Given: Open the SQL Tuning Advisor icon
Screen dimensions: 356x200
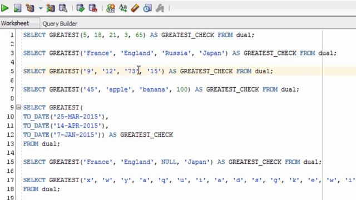Looking at the screenshot, I should tap(63, 8).
